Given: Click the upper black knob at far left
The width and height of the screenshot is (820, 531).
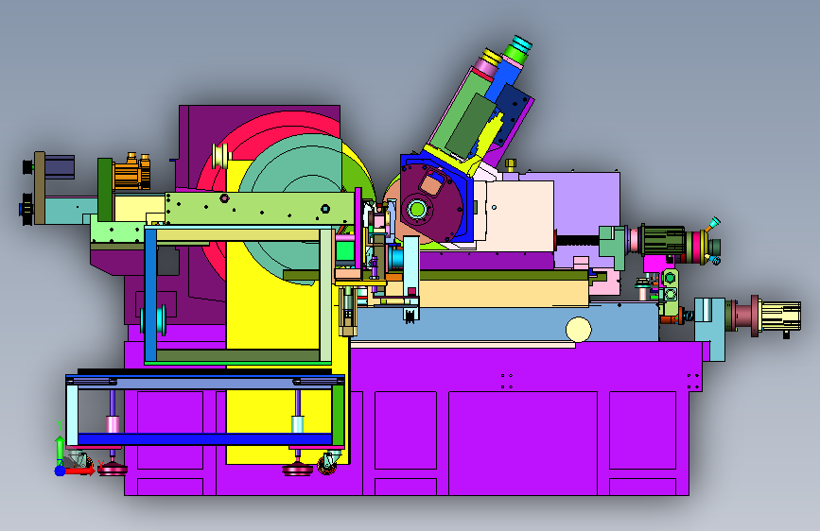Looking at the screenshot, I should (27, 167).
